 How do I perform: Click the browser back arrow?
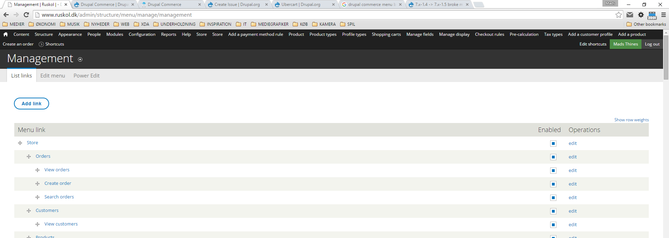tap(6, 15)
